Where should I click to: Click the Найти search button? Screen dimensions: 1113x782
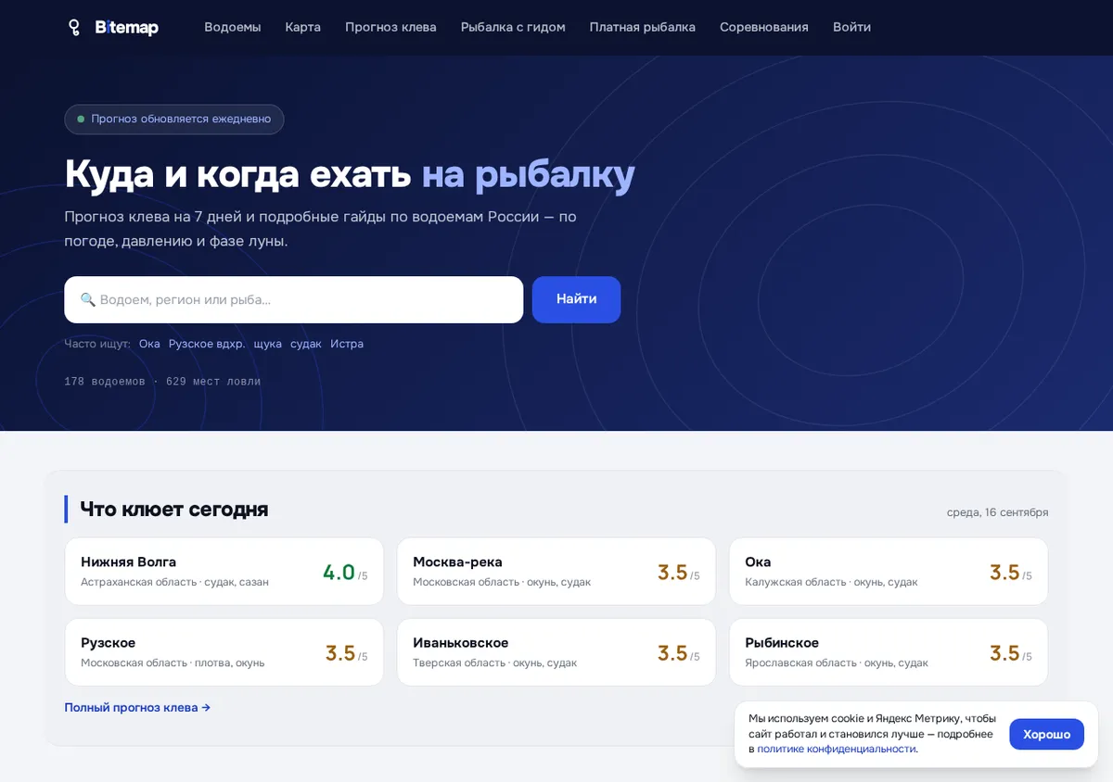(x=576, y=300)
